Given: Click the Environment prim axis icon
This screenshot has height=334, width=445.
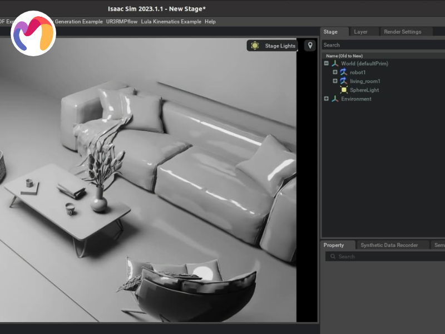Looking at the screenshot, I should 335,99.
